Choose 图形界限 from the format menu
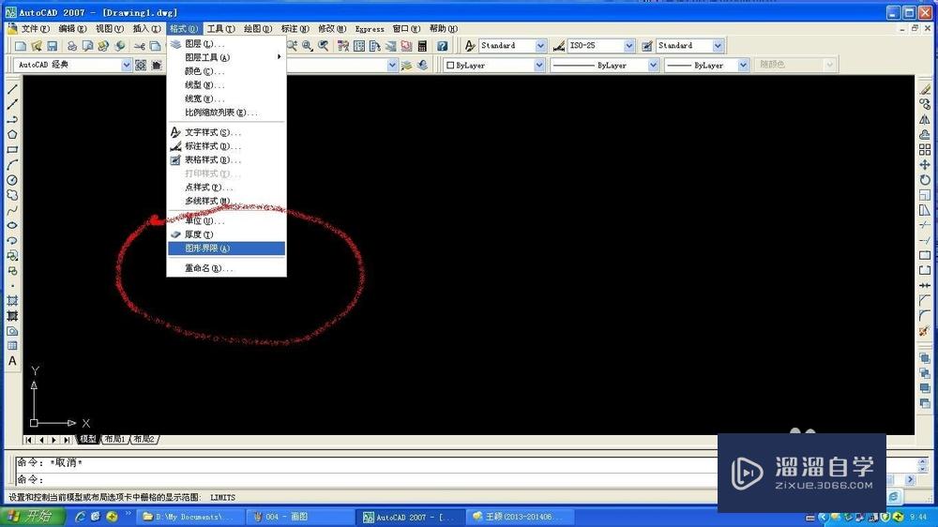This screenshot has width=938, height=527. [x=227, y=248]
